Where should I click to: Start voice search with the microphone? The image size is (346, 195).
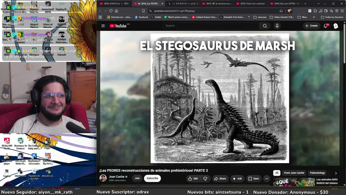277,26
